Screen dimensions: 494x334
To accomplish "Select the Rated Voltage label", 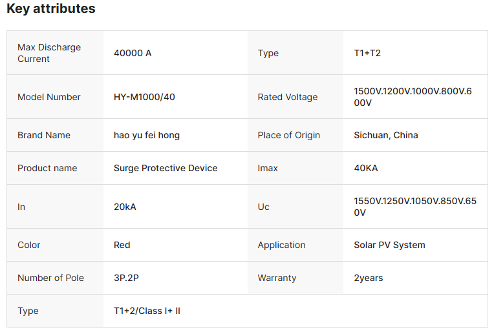I will click(288, 97).
